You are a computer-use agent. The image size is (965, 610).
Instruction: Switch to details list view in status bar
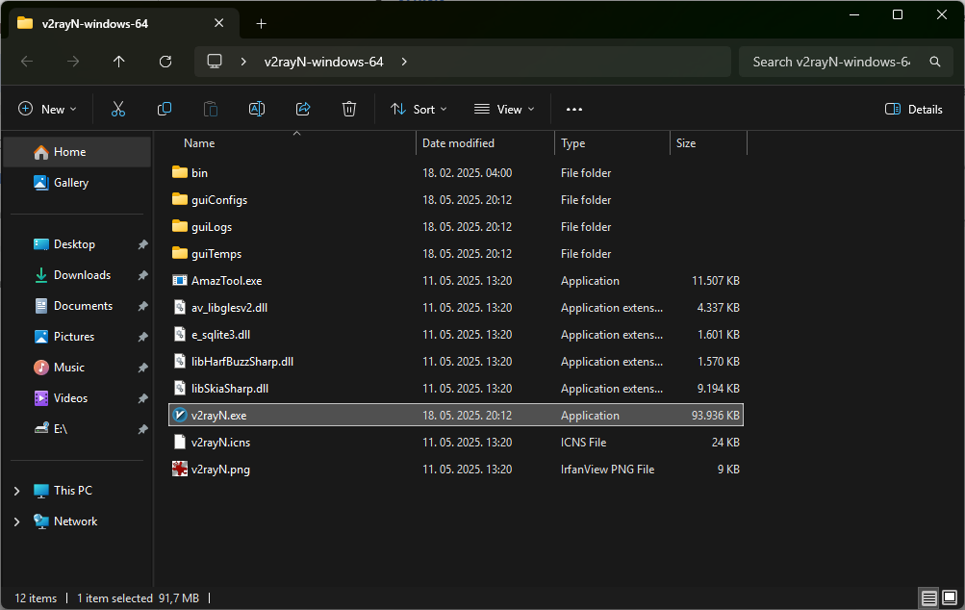tap(929, 598)
